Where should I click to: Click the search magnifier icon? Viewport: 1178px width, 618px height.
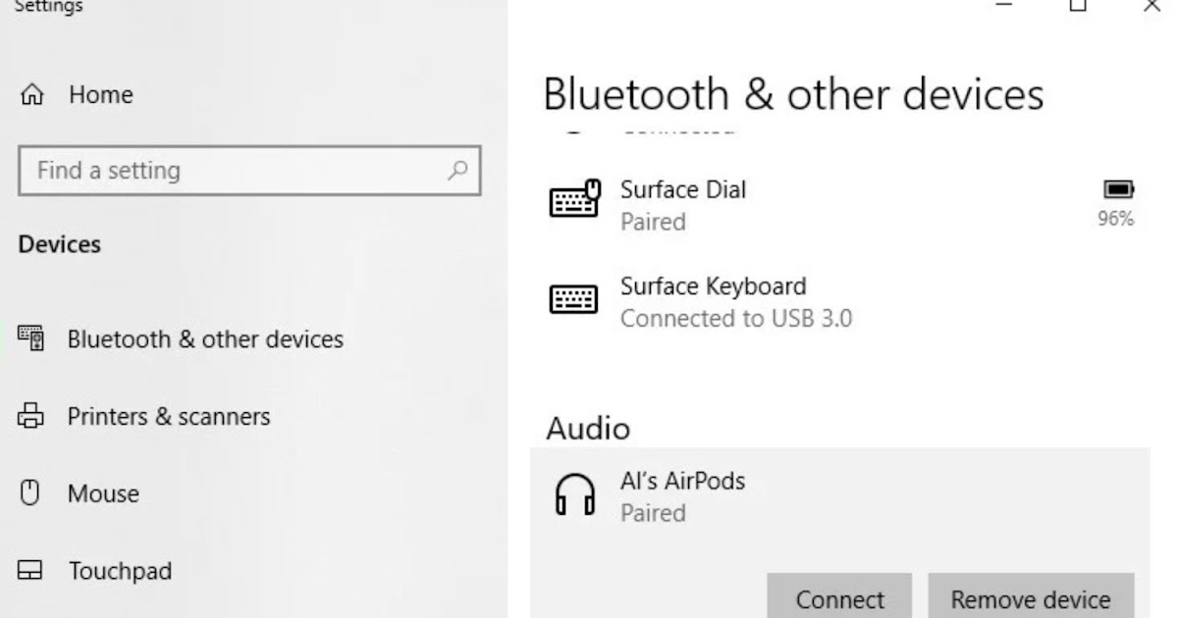click(456, 171)
